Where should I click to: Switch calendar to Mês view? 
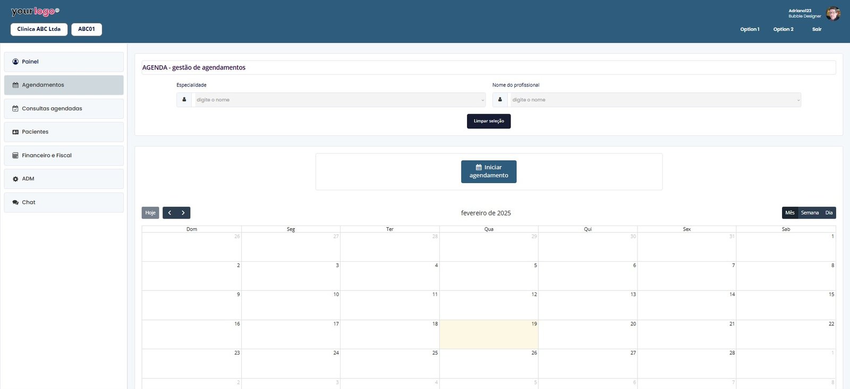click(790, 213)
